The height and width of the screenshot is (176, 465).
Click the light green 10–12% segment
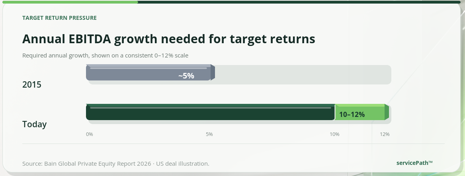(x=362, y=112)
